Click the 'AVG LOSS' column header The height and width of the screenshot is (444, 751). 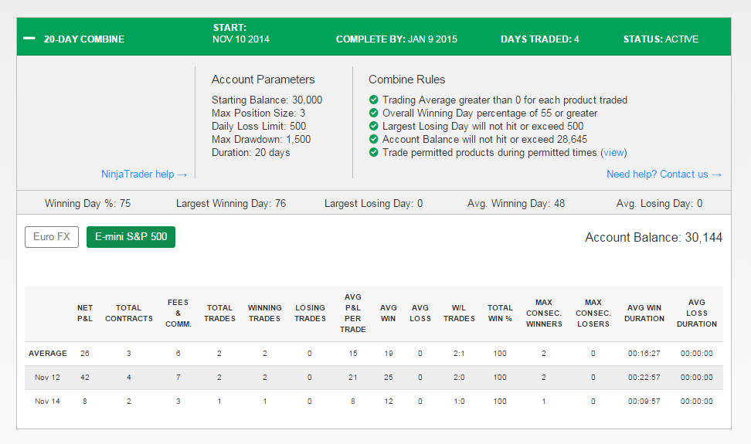[420, 313]
